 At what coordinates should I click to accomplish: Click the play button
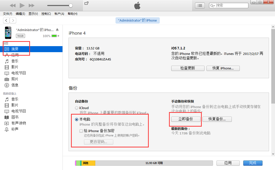[x=22, y=6]
